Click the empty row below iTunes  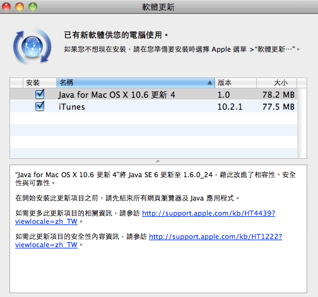[153, 118]
